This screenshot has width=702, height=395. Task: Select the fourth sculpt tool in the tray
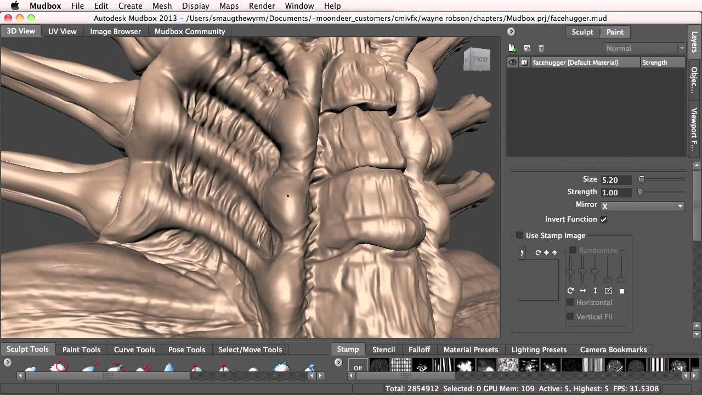[117, 367]
